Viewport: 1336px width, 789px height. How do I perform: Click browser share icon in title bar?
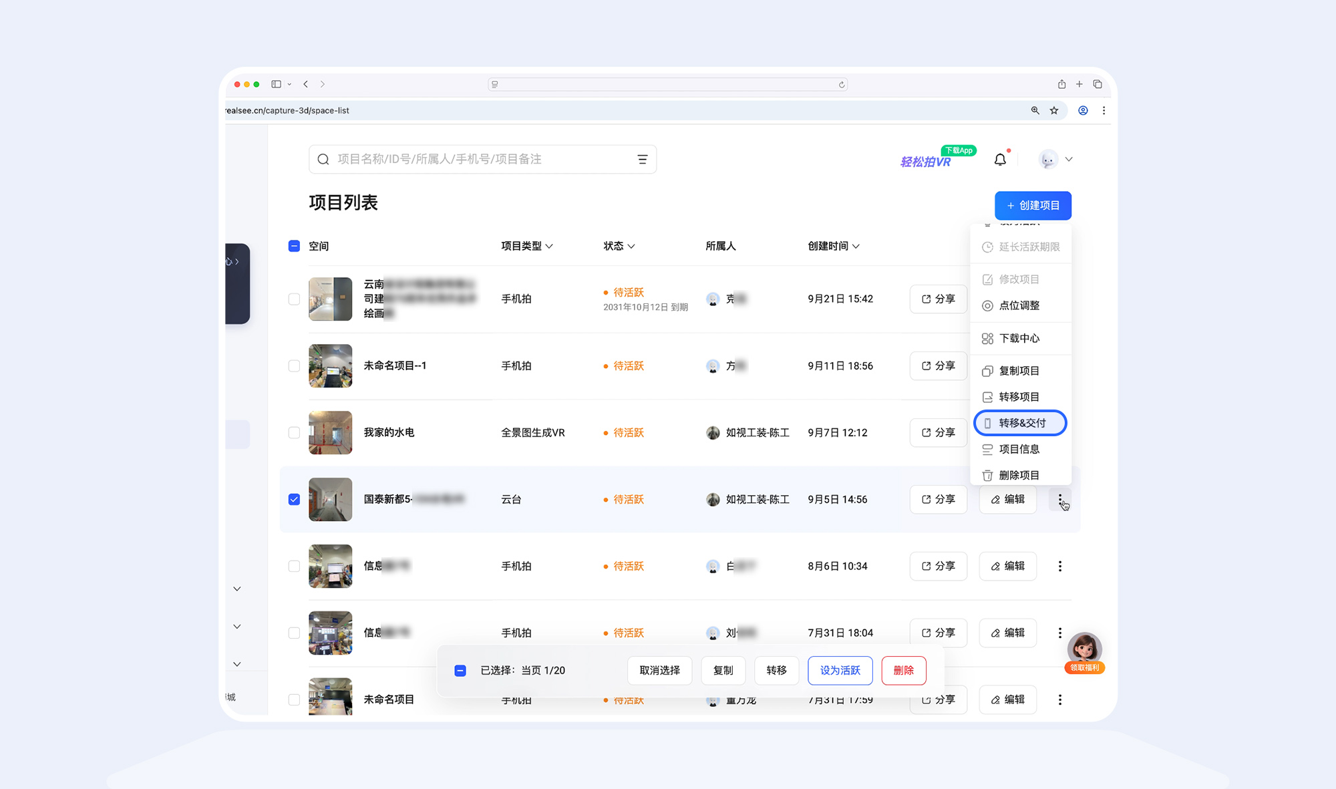click(1061, 84)
